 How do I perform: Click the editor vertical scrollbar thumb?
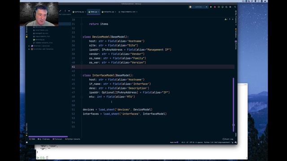pos(233,105)
